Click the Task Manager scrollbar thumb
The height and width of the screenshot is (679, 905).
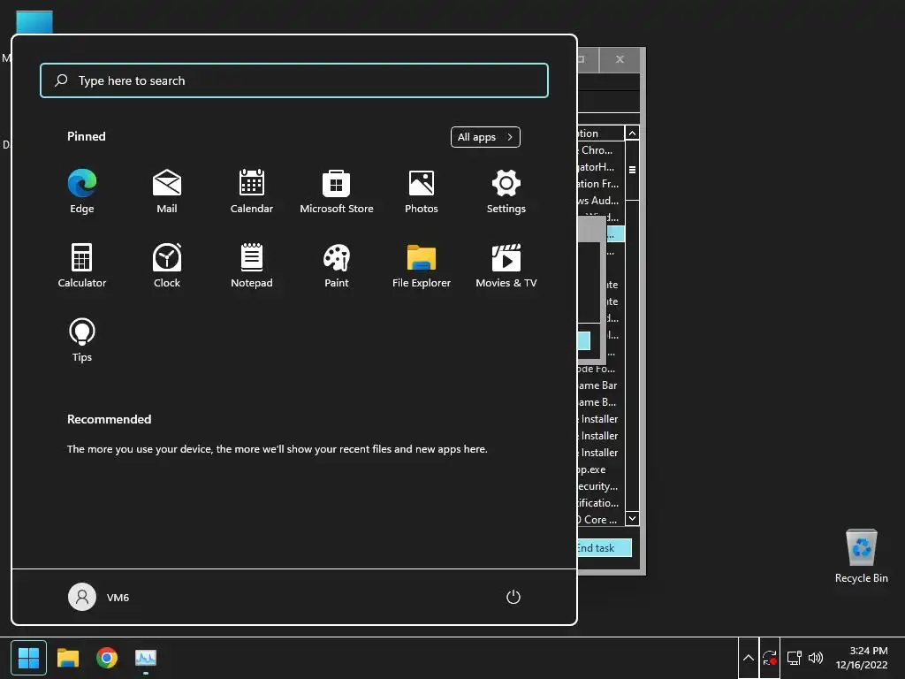point(632,170)
